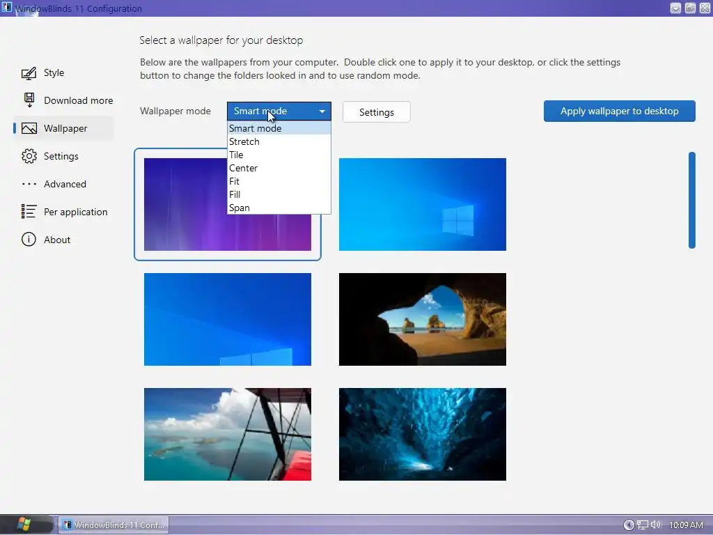Screen dimensions: 713x535
Task: Choose Span wallpaper mode
Action: 279,208
